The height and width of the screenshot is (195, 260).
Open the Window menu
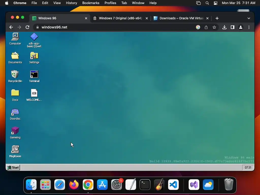click(x=138, y=3)
